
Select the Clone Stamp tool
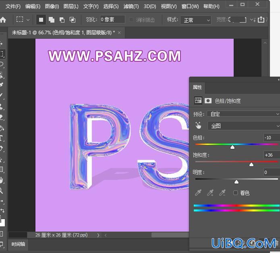point(2,107)
